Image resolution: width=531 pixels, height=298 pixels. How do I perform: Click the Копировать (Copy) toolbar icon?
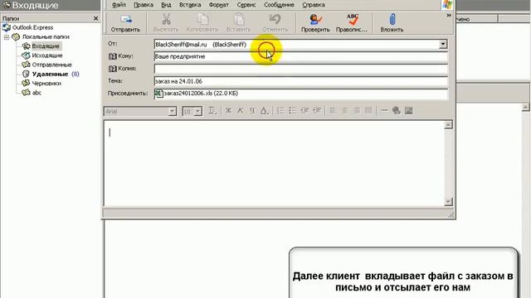pyautogui.click(x=202, y=19)
